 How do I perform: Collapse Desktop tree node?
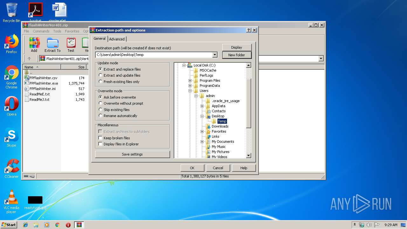pyautogui.click(x=202, y=116)
